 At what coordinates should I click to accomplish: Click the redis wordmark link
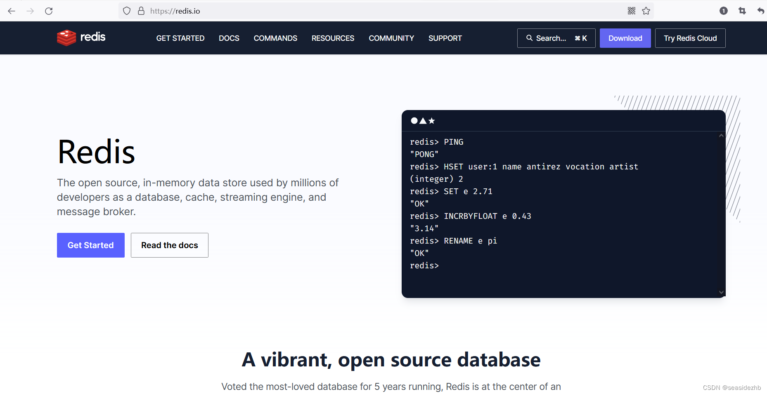point(93,37)
